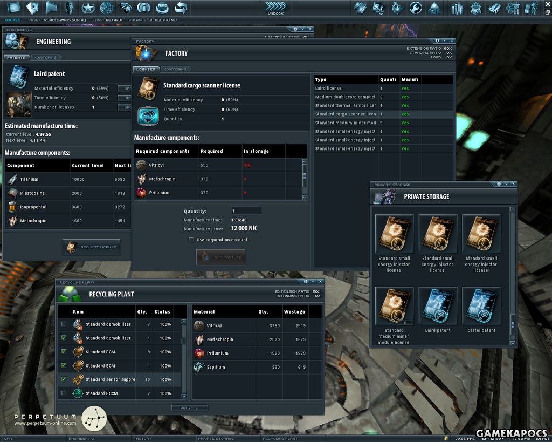Uncheck the Standard demobilizer row with quantity 1

pyautogui.click(x=64, y=338)
